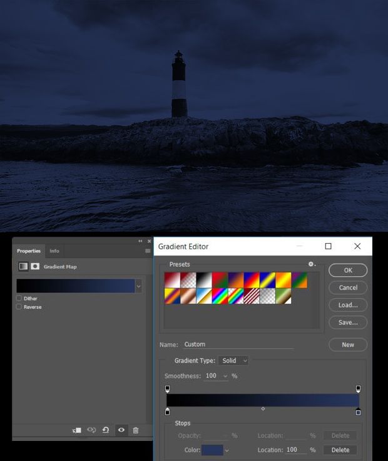Choose the Transparent Stripes gradient preset
This screenshot has width=388, height=461.
coord(252,296)
